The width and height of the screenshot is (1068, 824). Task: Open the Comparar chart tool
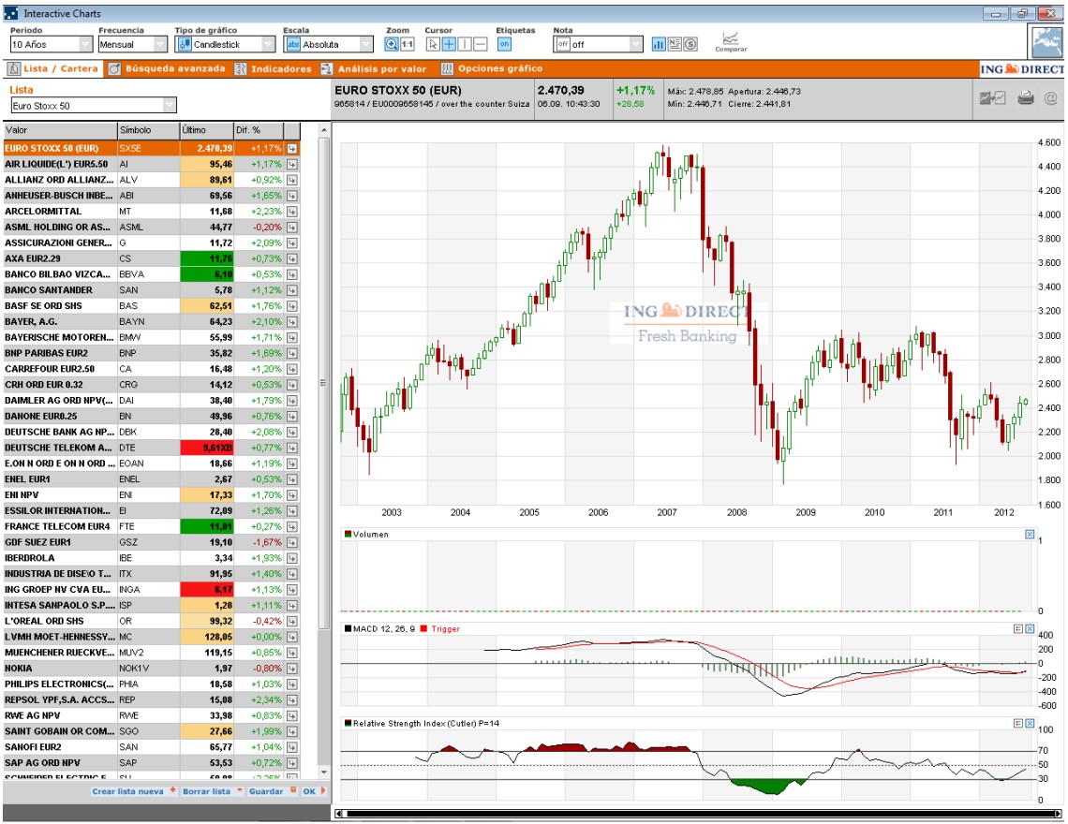[731, 42]
